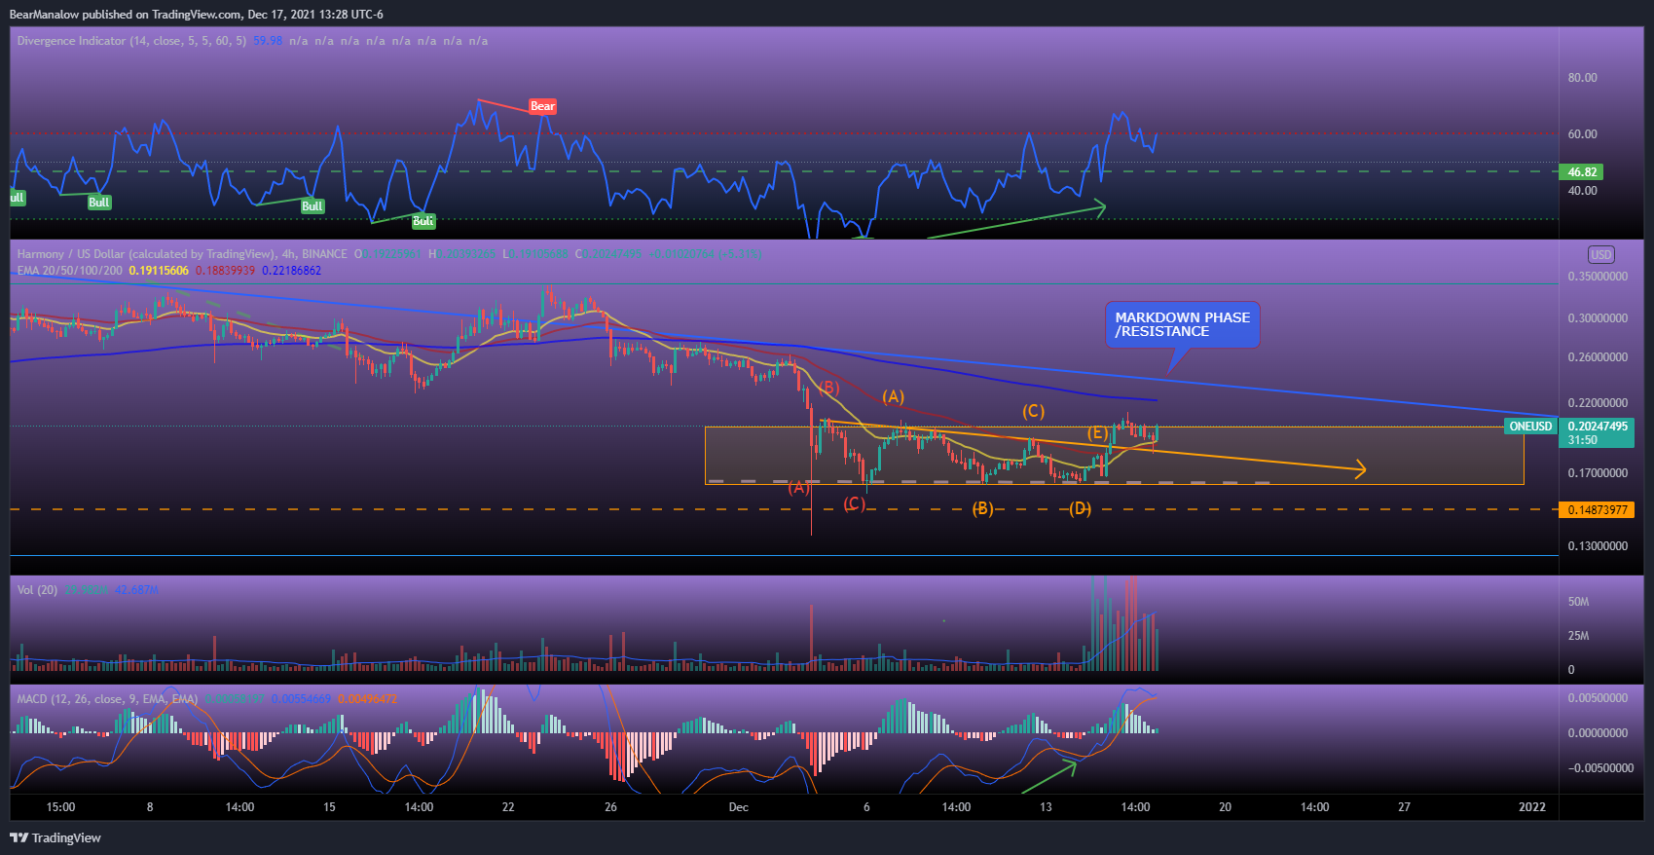Click the green ONEUSD symbol tag
The image size is (1654, 855).
(x=1530, y=427)
